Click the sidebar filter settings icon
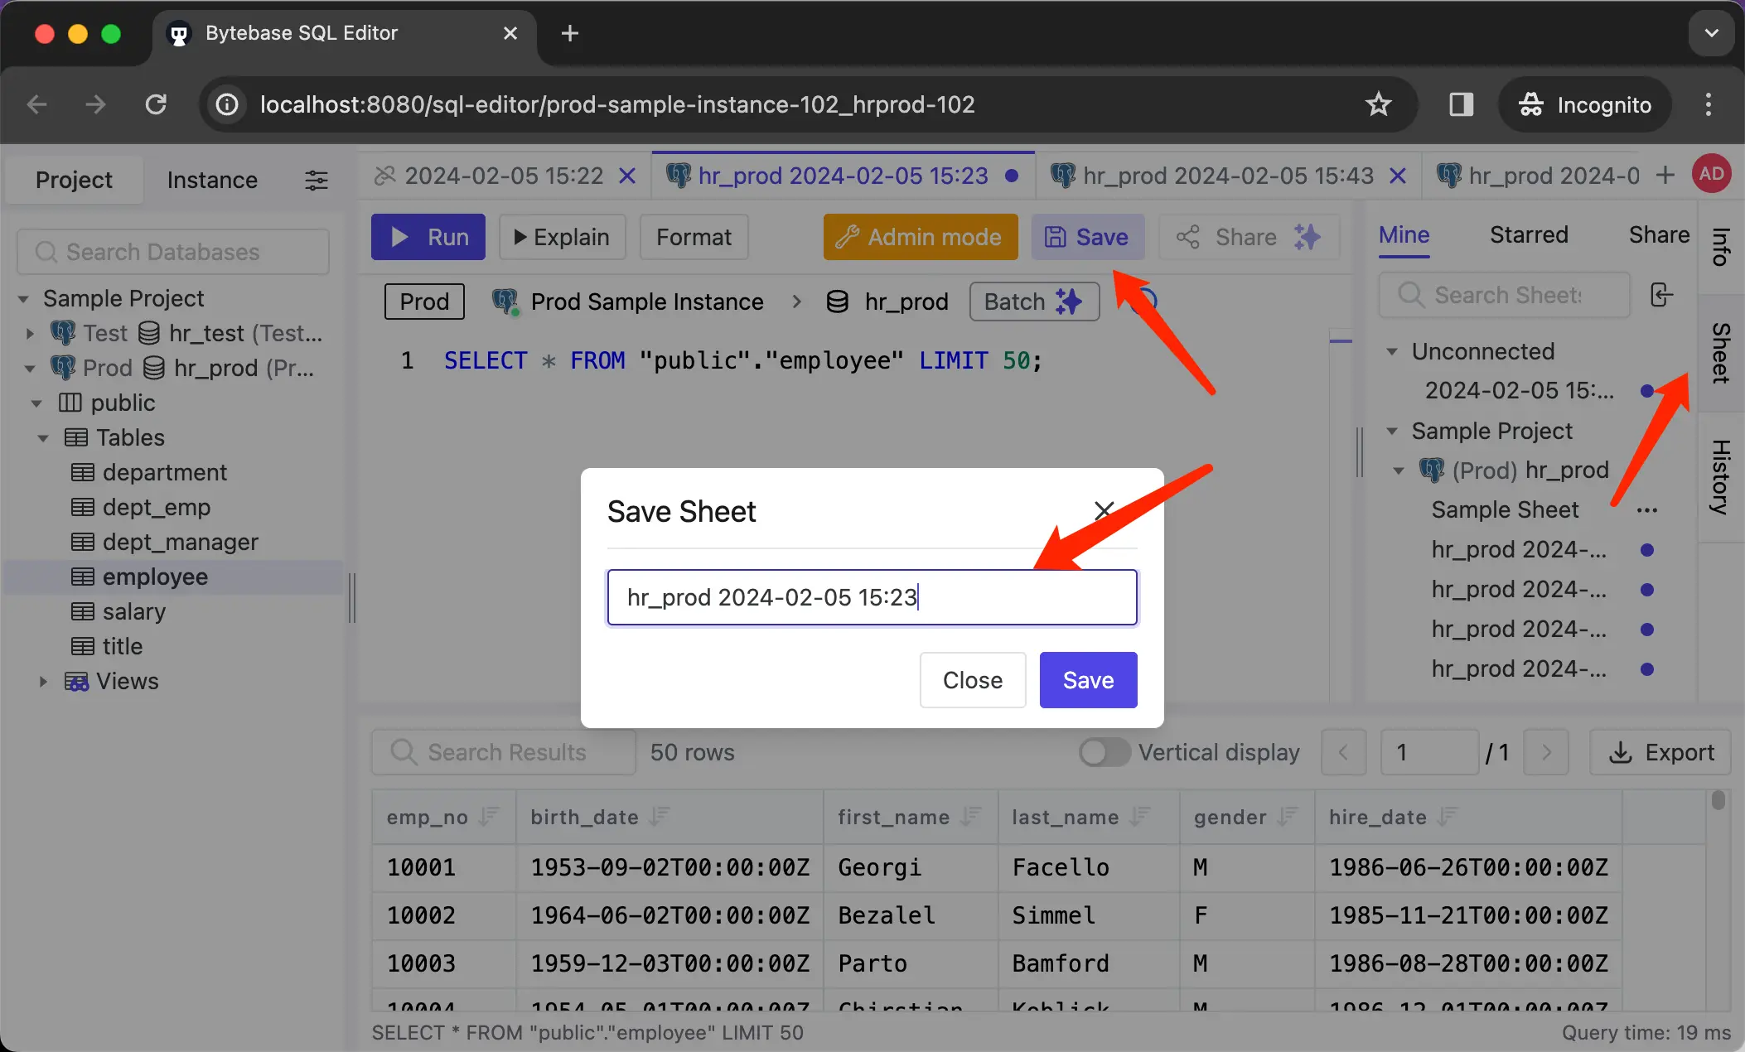Image resolution: width=1745 pixels, height=1052 pixels. pyautogui.click(x=316, y=180)
